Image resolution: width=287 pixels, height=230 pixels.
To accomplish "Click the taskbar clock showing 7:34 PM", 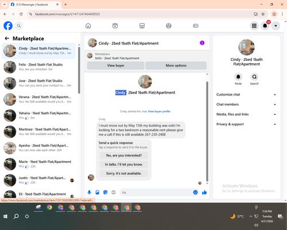I will point(267,216).
